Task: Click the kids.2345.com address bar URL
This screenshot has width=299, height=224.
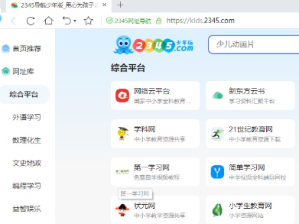Action: click(200, 20)
